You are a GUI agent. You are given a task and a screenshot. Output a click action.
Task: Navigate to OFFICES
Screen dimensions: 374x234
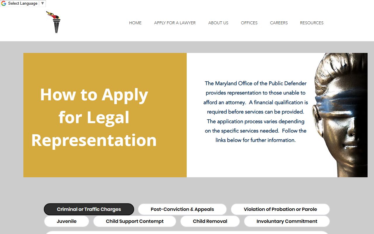(x=249, y=23)
